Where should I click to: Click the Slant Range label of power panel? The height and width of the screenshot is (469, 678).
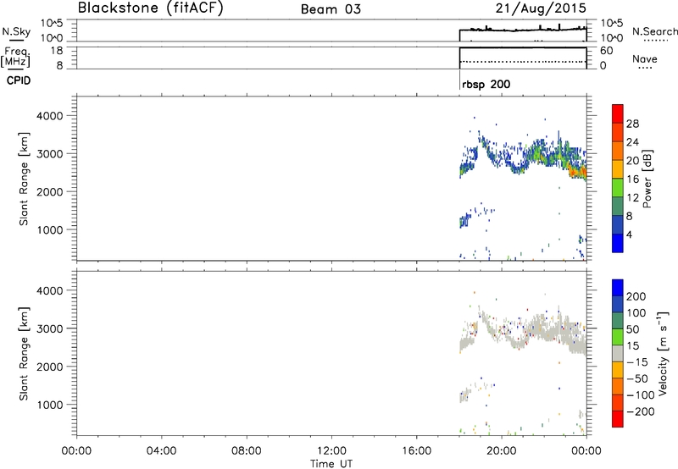(x=24, y=179)
